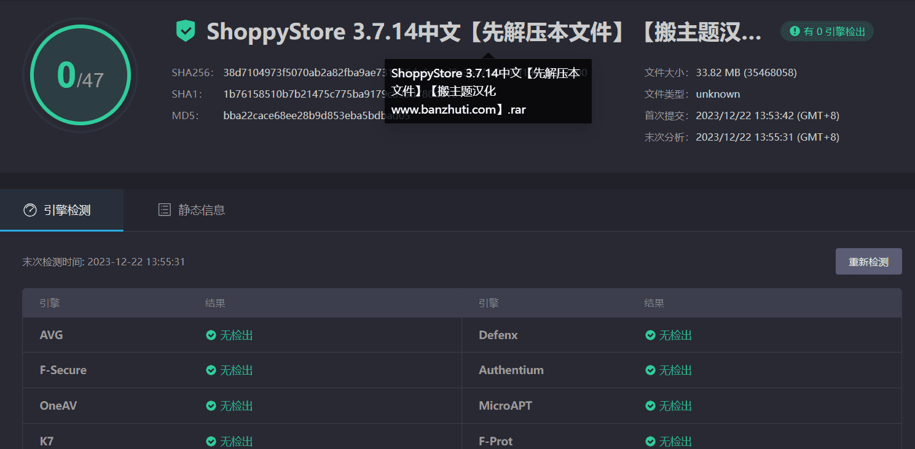Select the F-Secure engine name
Viewport: 915px width, 449px height.
coord(63,370)
